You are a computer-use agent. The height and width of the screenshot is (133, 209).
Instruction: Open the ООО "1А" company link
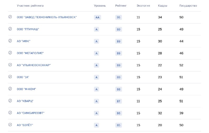coord(23,77)
